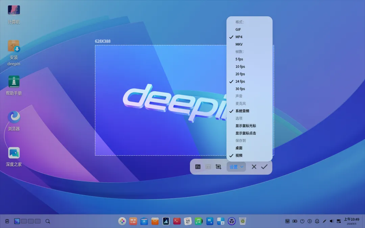The image size is (365, 228).
Task: Open the quick toggles tray icon
Action: click(x=339, y=221)
